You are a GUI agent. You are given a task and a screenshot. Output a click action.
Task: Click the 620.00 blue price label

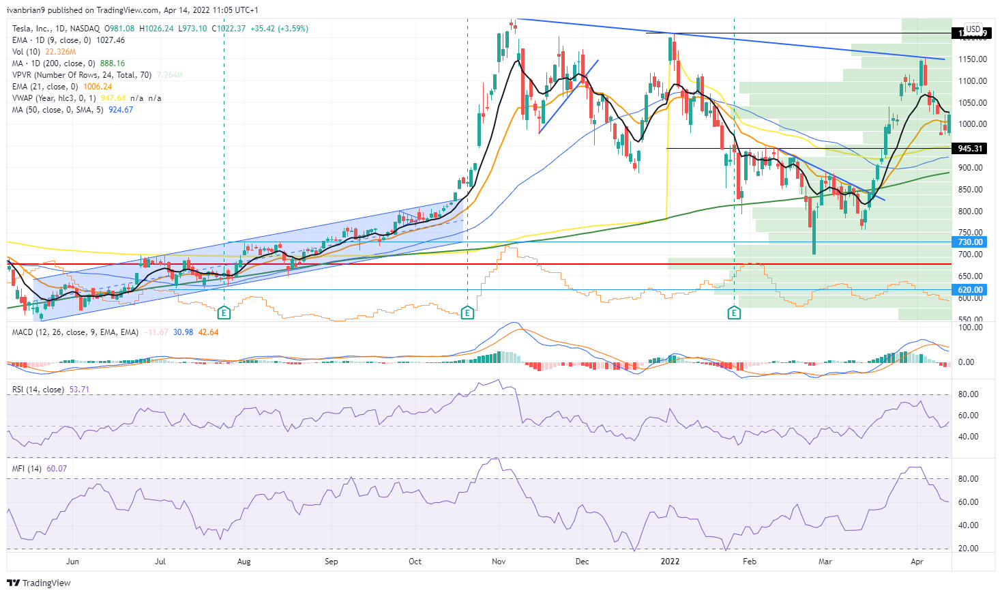tap(970, 290)
